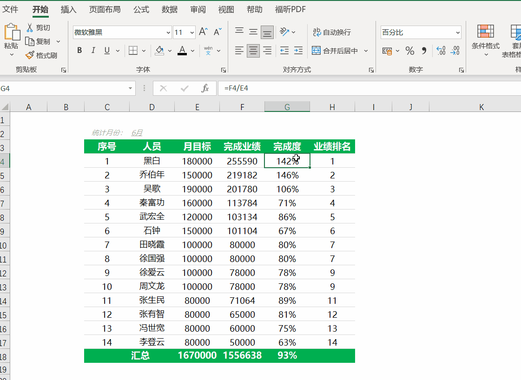This screenshot has height=380, width=521.
Task: Click the percent style icon
Action: point(409,51)
